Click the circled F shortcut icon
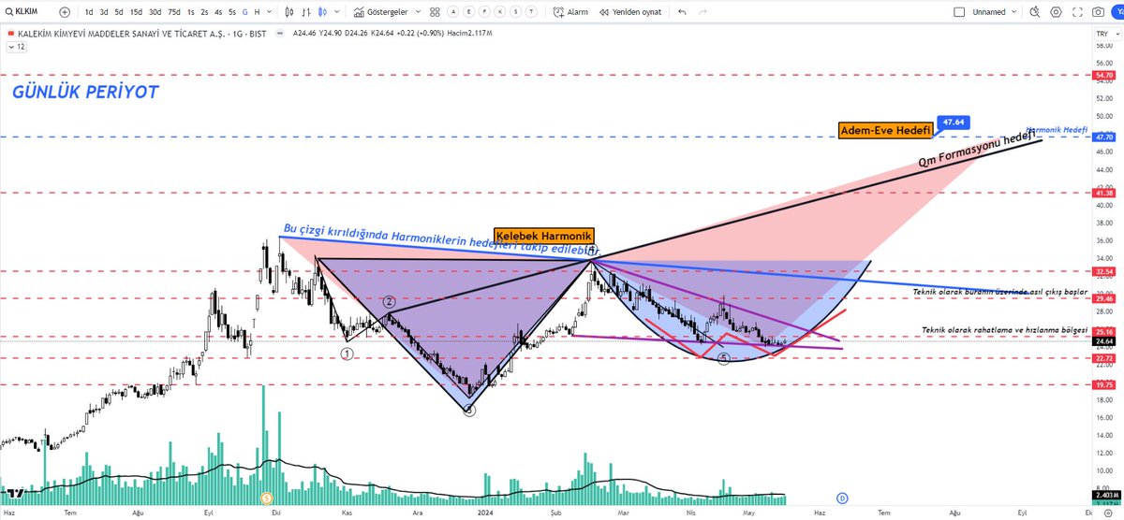 coord(485,12)
